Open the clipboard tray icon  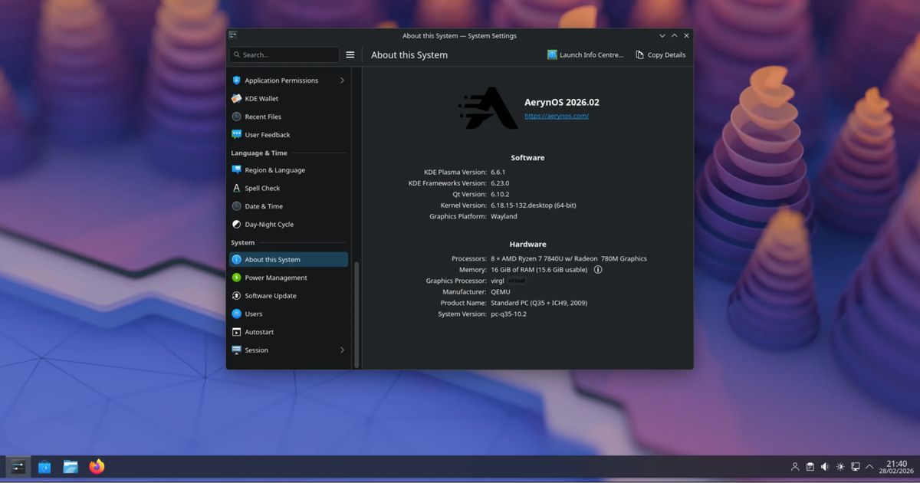point(810,467)
